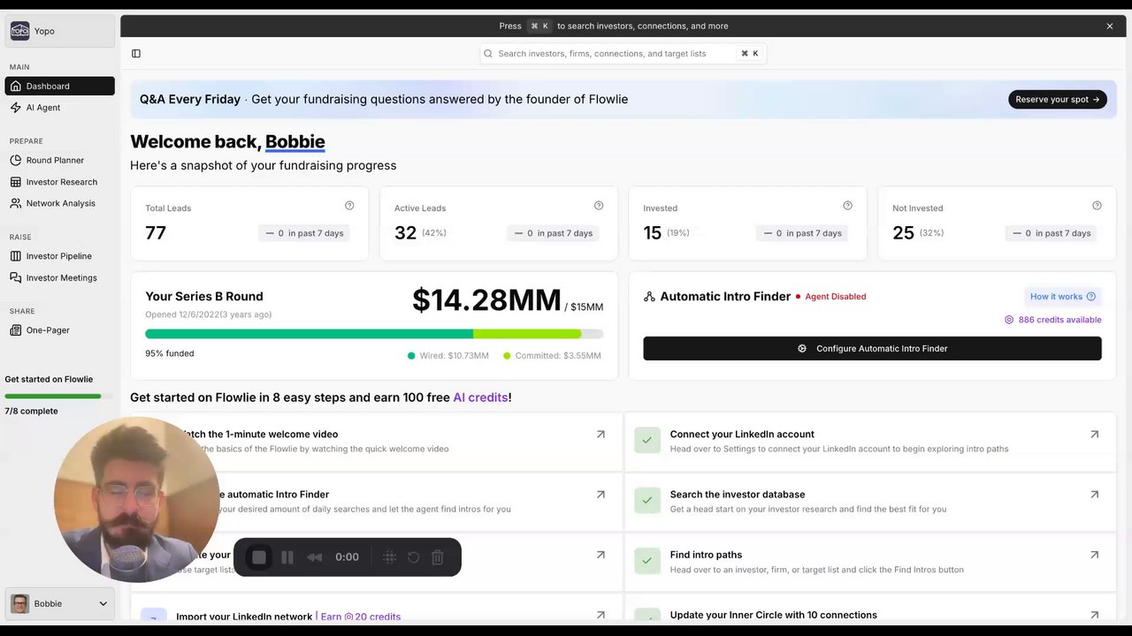The image size is (1132, 636).
Task: Click Not Invested help question icon
Action: pyautogui.click(x=1097, y=205)
